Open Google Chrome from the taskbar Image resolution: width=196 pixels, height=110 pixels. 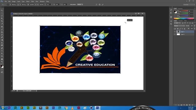click(66, 108)
